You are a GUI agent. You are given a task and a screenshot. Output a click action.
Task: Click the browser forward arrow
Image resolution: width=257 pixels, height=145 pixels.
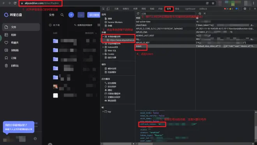[9, 3]
